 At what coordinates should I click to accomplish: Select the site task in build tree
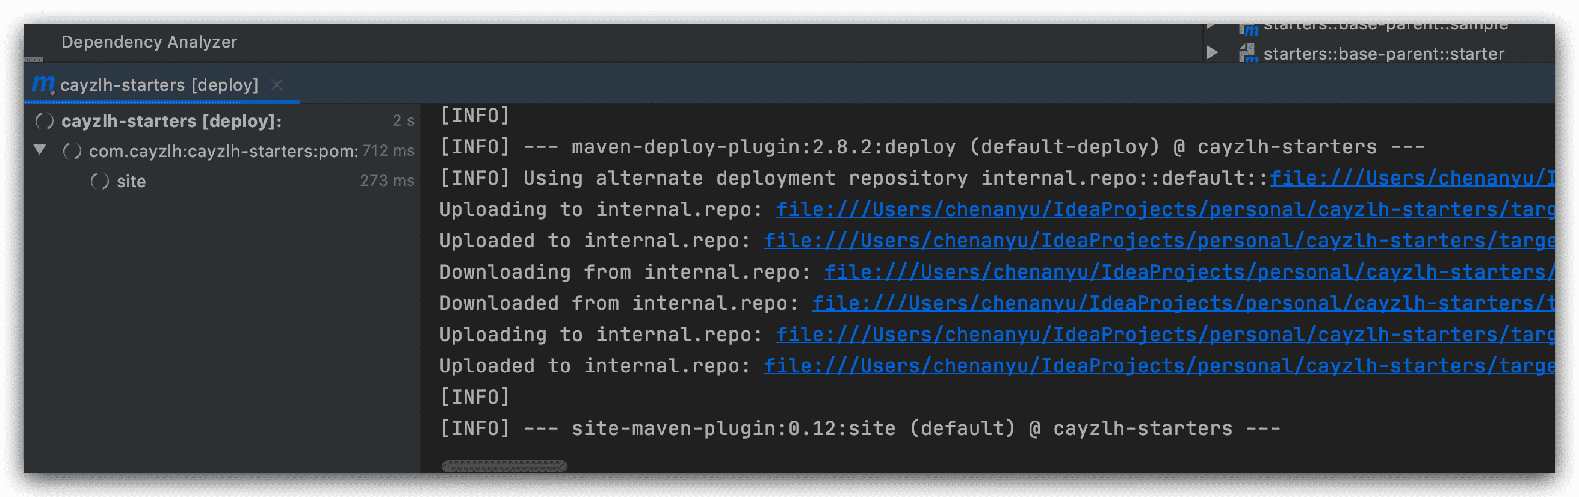[x=131, y=181]
